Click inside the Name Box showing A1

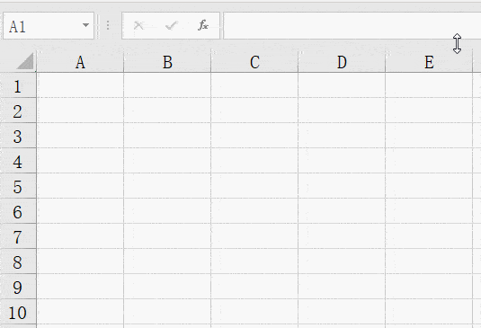(42, 26)
